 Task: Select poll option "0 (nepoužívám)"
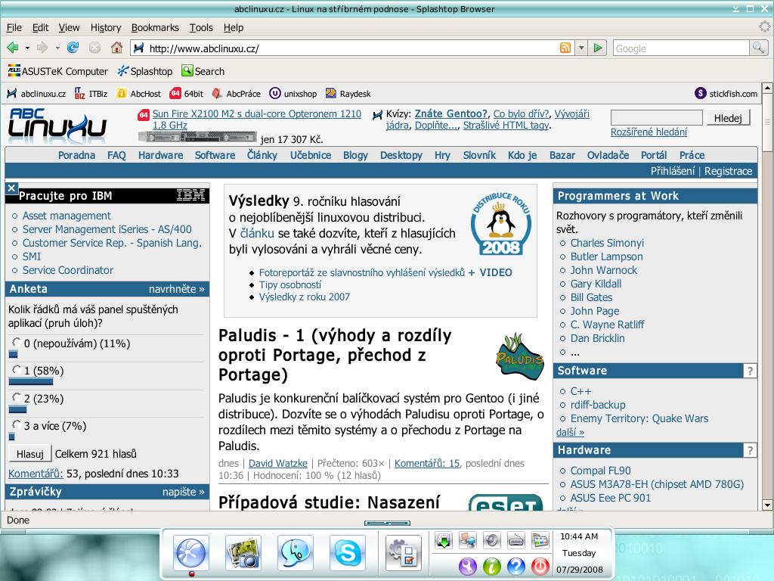point(17,343)
